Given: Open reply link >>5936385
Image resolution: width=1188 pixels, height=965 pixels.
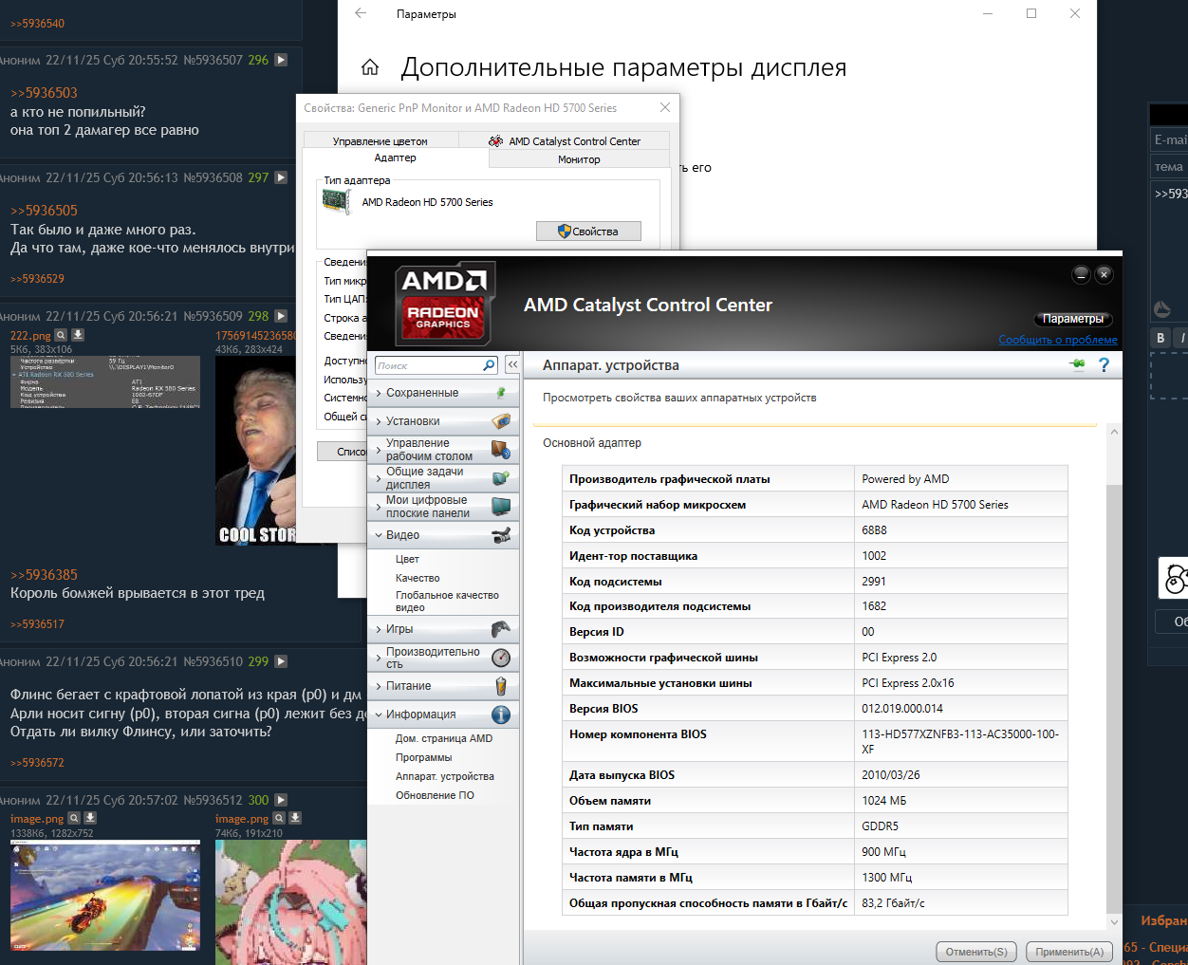Looking at the screenshot, I should (44, 575).
